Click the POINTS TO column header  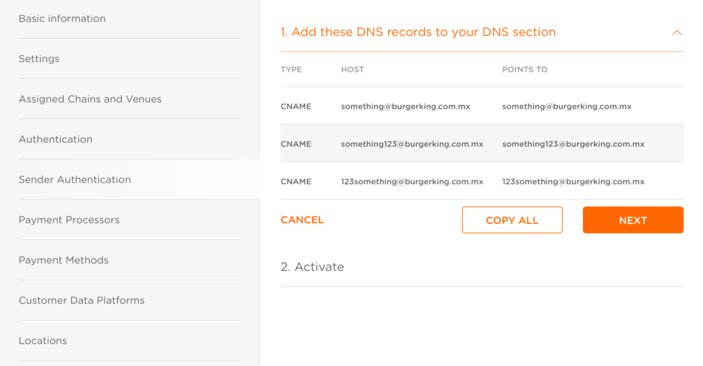pyautogui.click(x=525, y=69)
